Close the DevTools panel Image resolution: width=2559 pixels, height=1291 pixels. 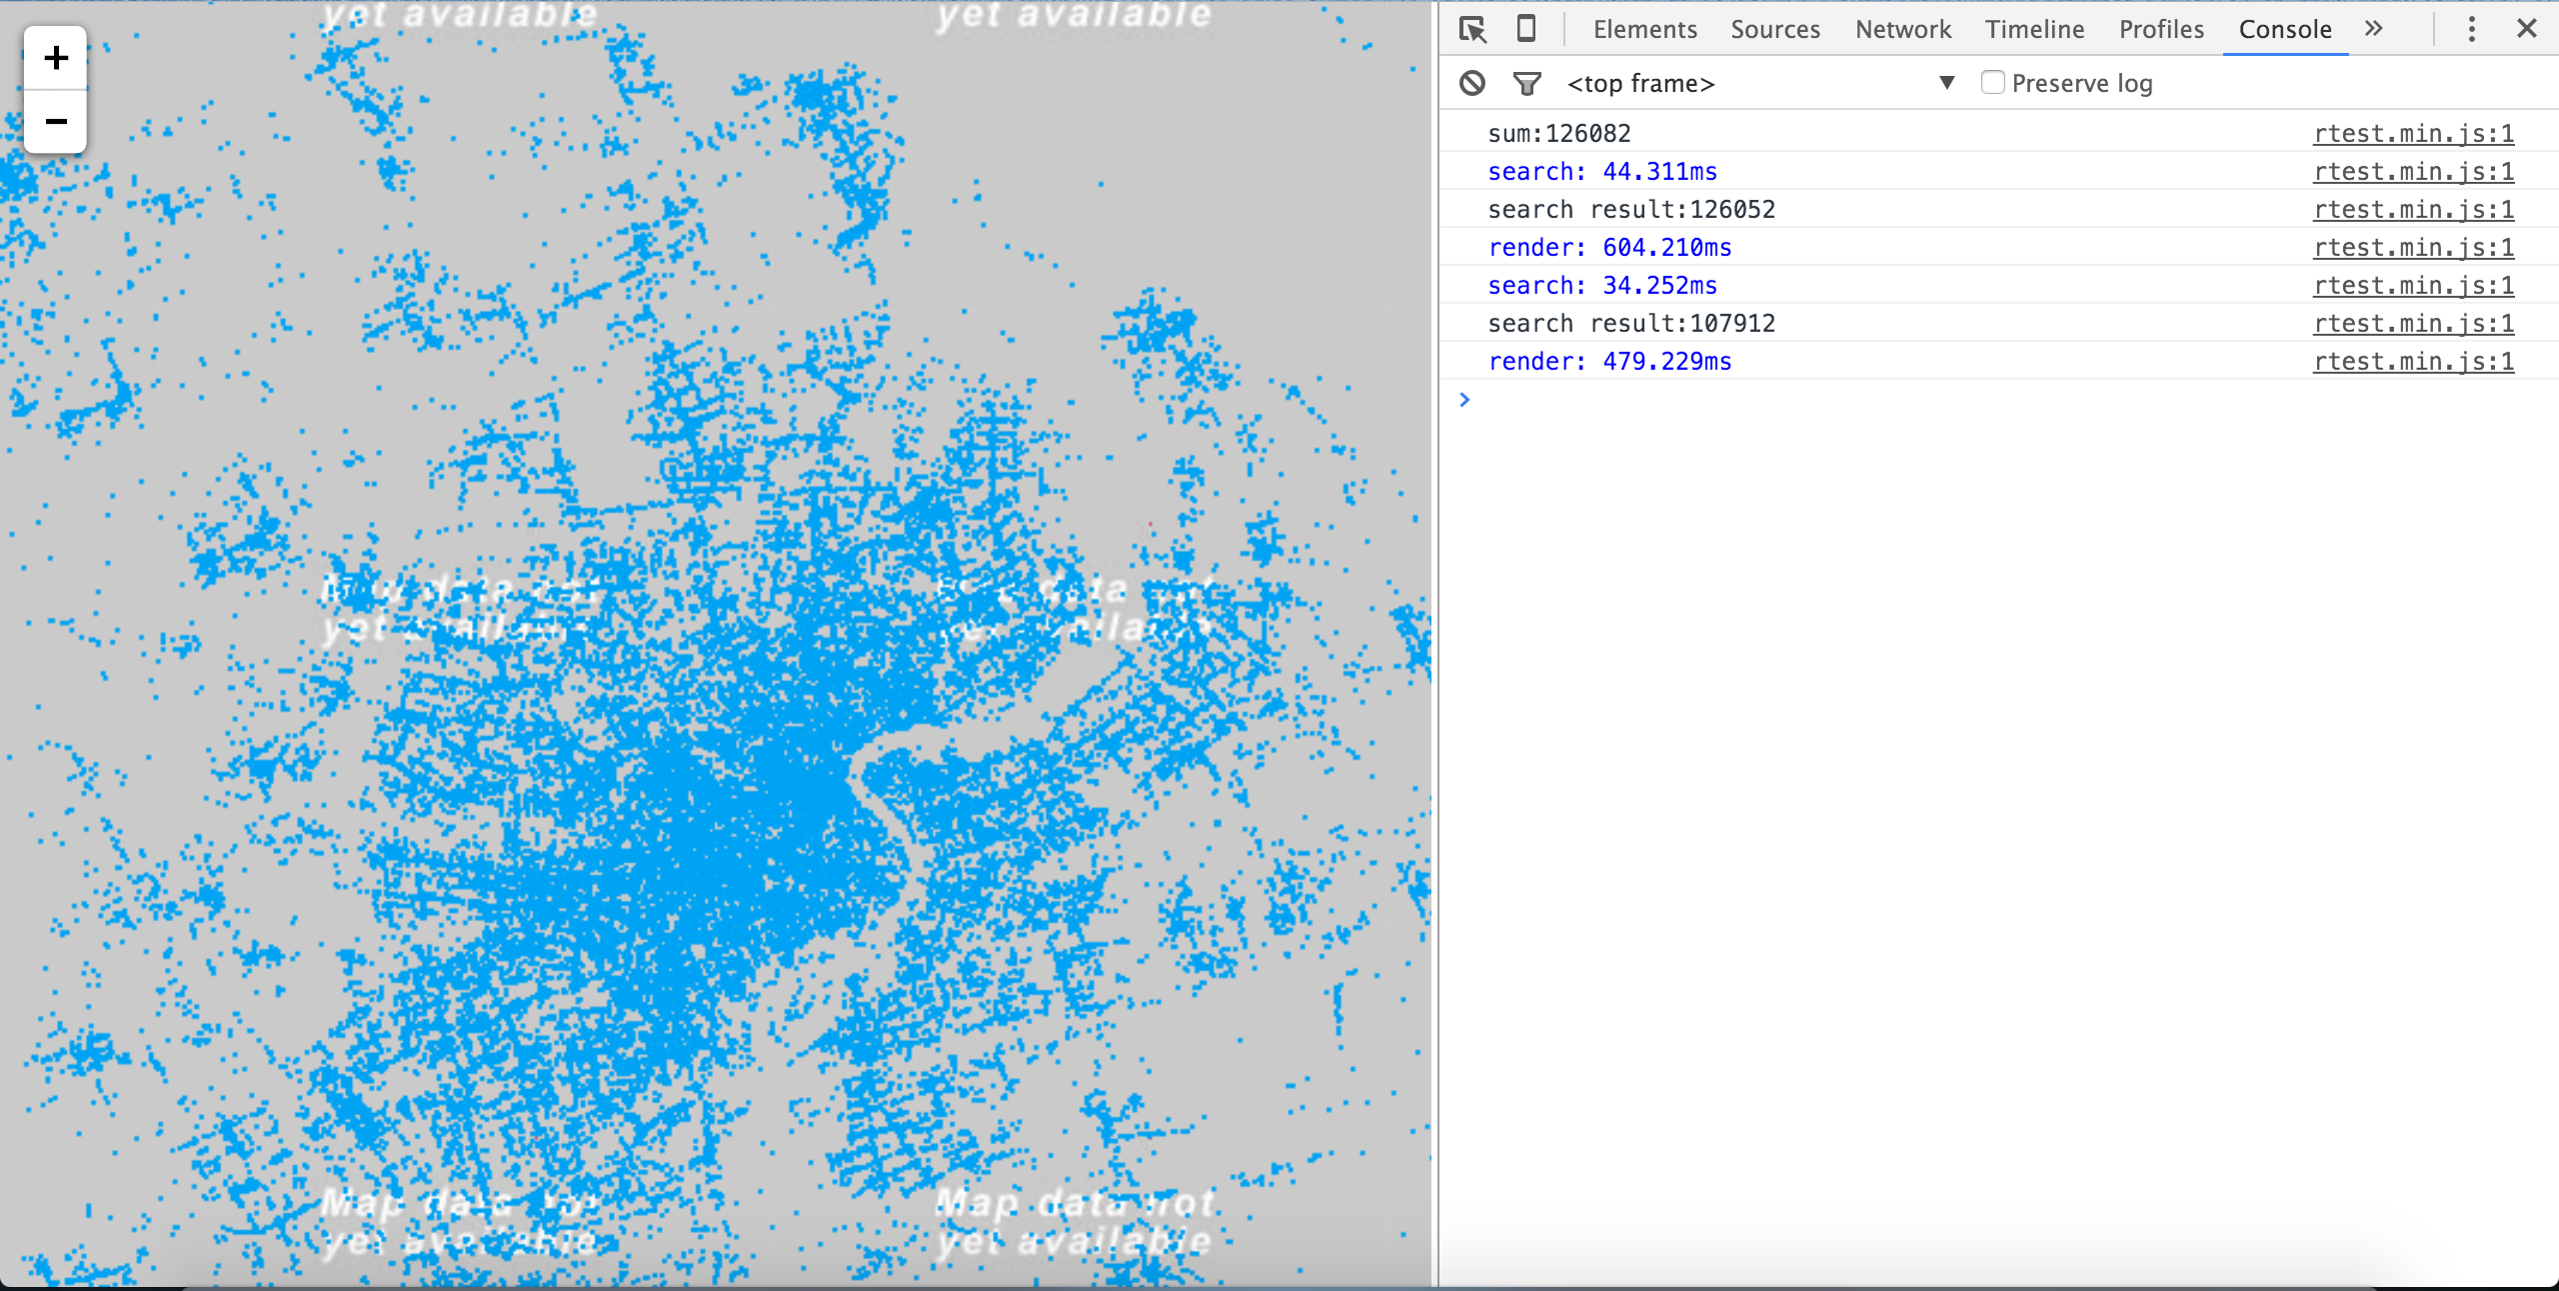[2527, 29]
